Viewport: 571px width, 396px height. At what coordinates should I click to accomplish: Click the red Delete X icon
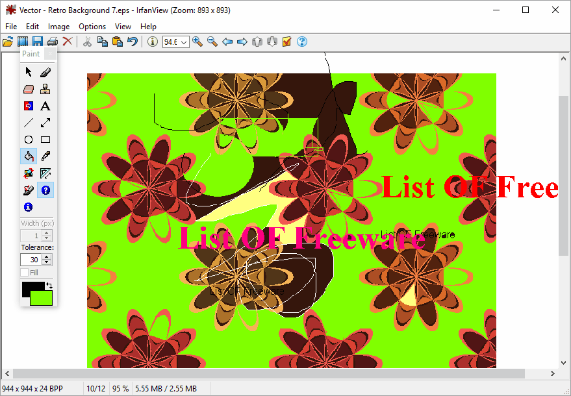(x=68, y=42)
